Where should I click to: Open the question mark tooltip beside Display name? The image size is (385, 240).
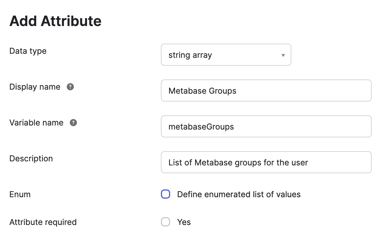tap(70, 86)
